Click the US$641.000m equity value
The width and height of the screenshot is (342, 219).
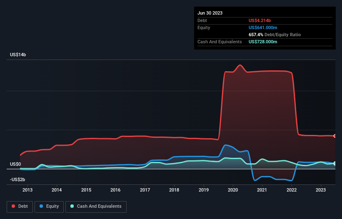[263, 27]
